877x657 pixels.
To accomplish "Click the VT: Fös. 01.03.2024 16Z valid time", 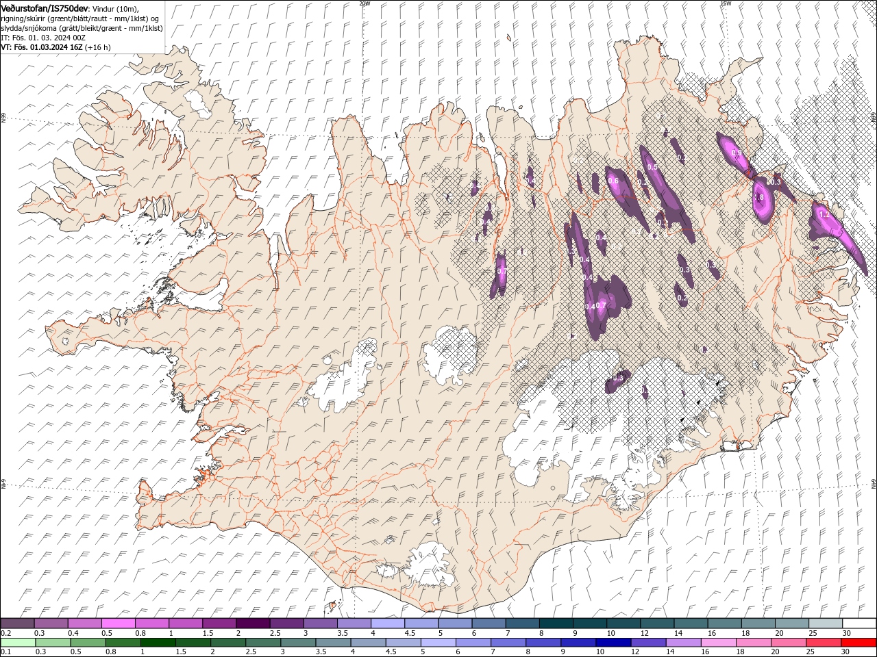I will pos(42,47).
